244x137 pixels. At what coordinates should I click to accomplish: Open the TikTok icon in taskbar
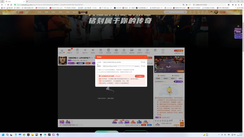49,135
